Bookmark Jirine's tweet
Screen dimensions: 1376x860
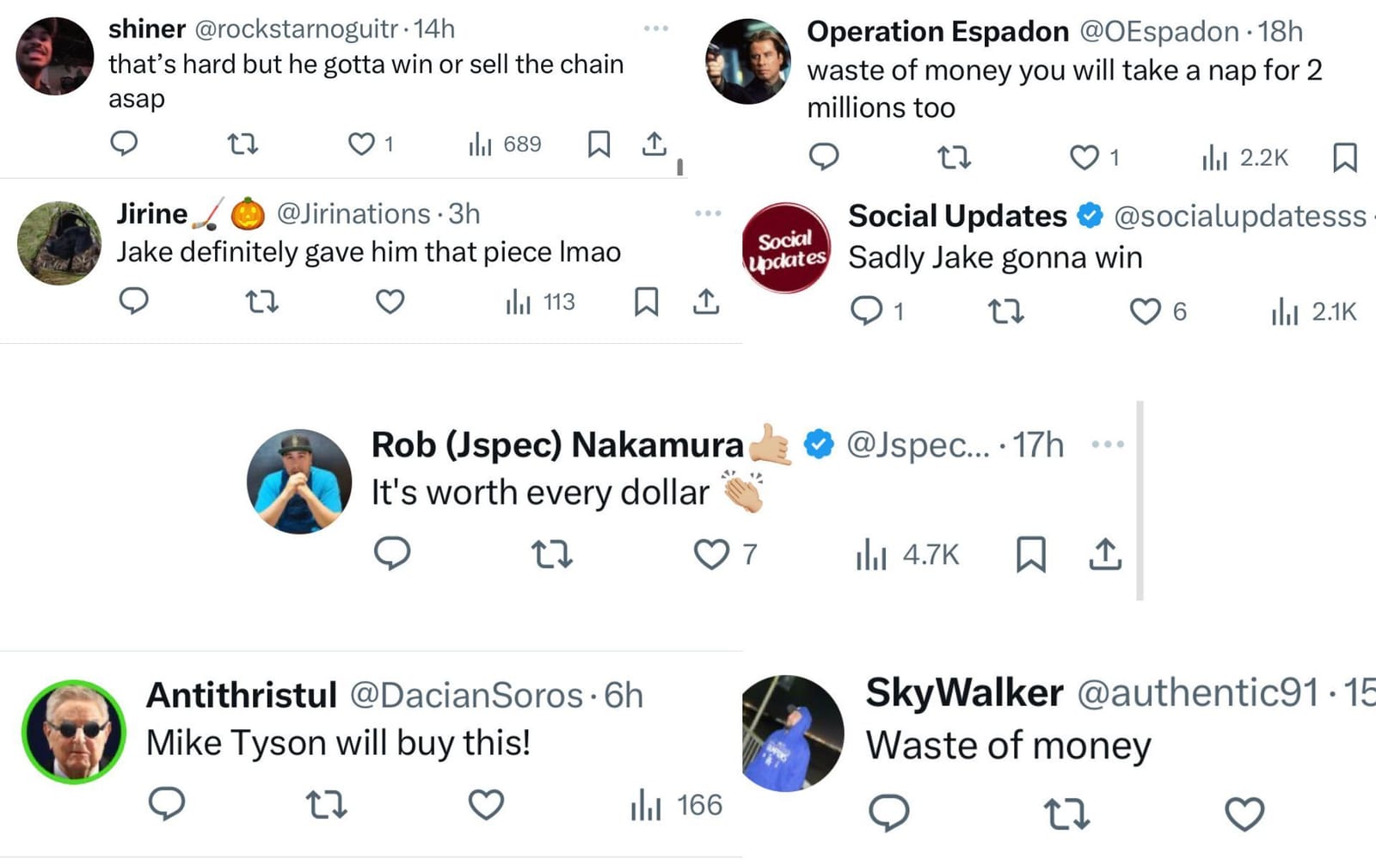pyautogui.click(x=648, y=303)
